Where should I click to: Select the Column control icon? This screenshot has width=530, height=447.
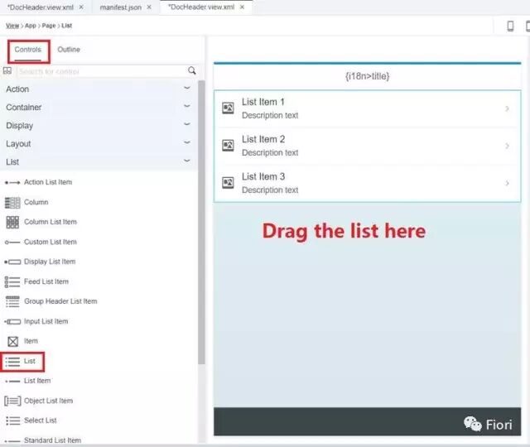(x=12, y=202)
